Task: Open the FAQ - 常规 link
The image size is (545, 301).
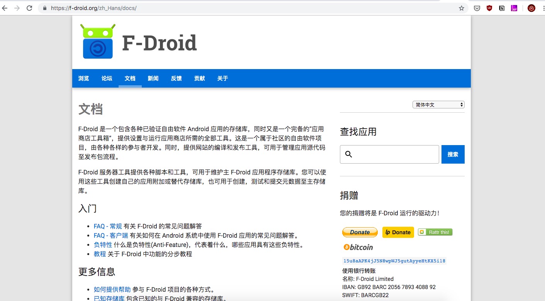Action: [108, 226]
